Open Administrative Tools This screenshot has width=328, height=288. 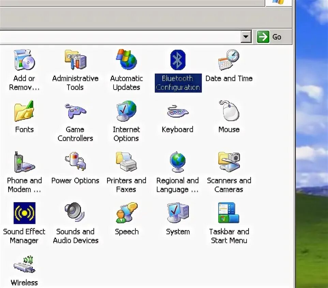[75, 61]
